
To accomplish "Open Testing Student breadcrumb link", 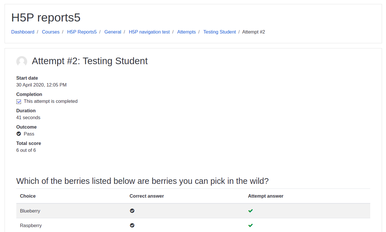I will click(219, 32).
